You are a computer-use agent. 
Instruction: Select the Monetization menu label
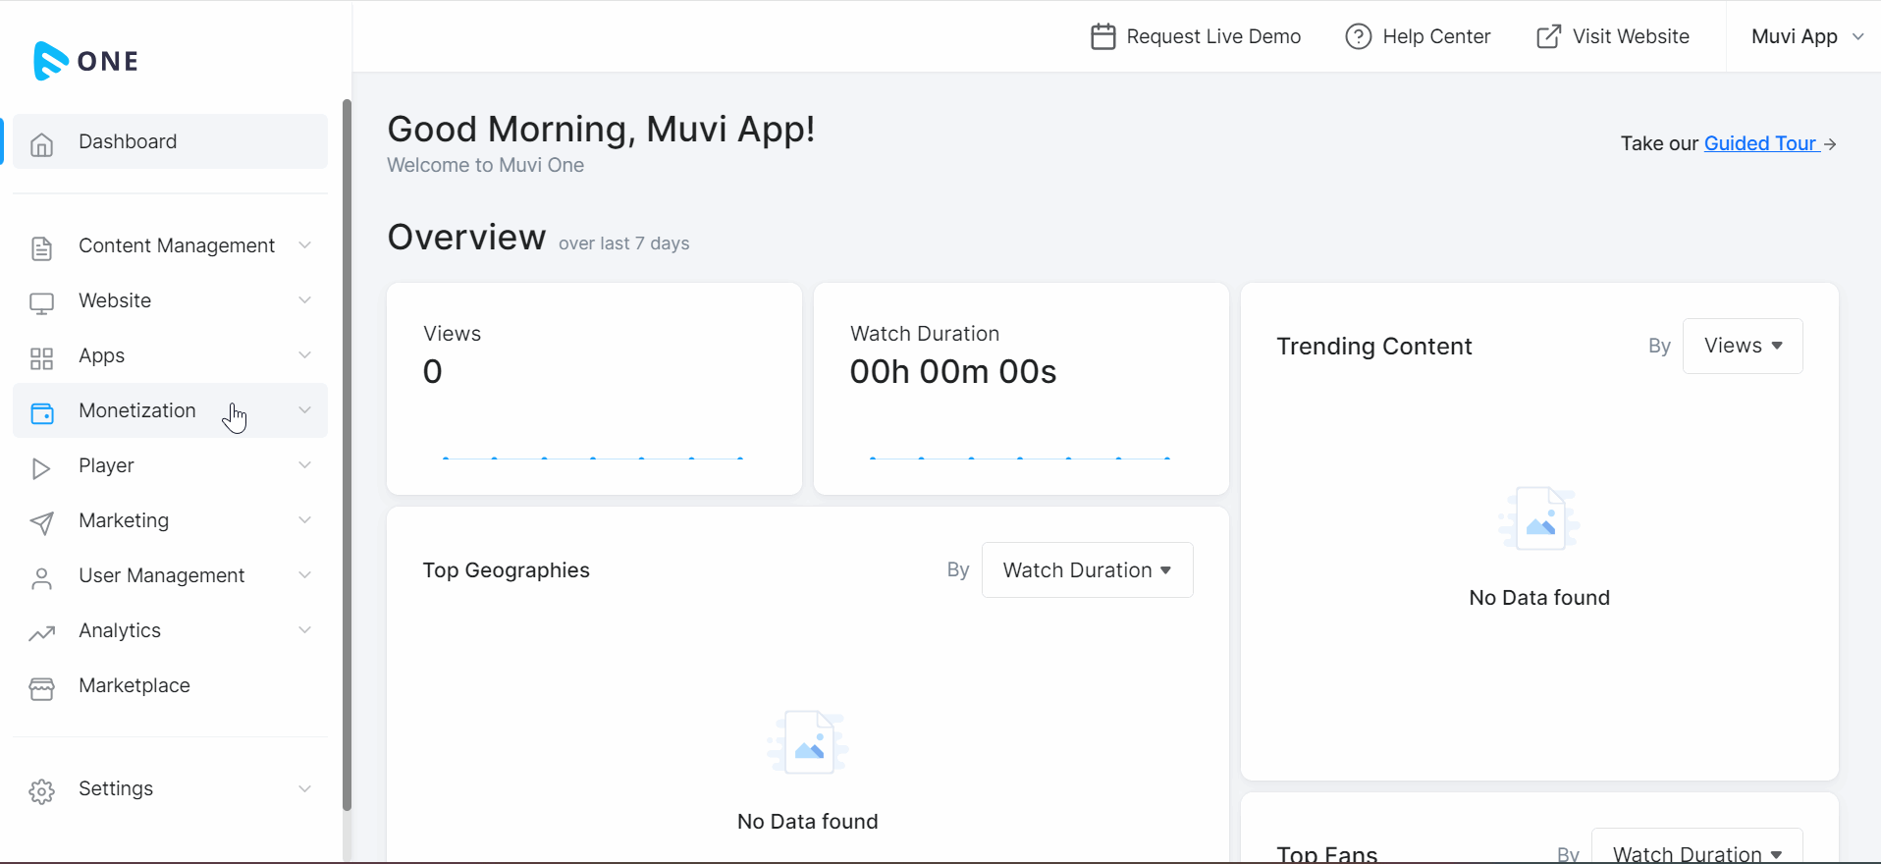point(137,410)
